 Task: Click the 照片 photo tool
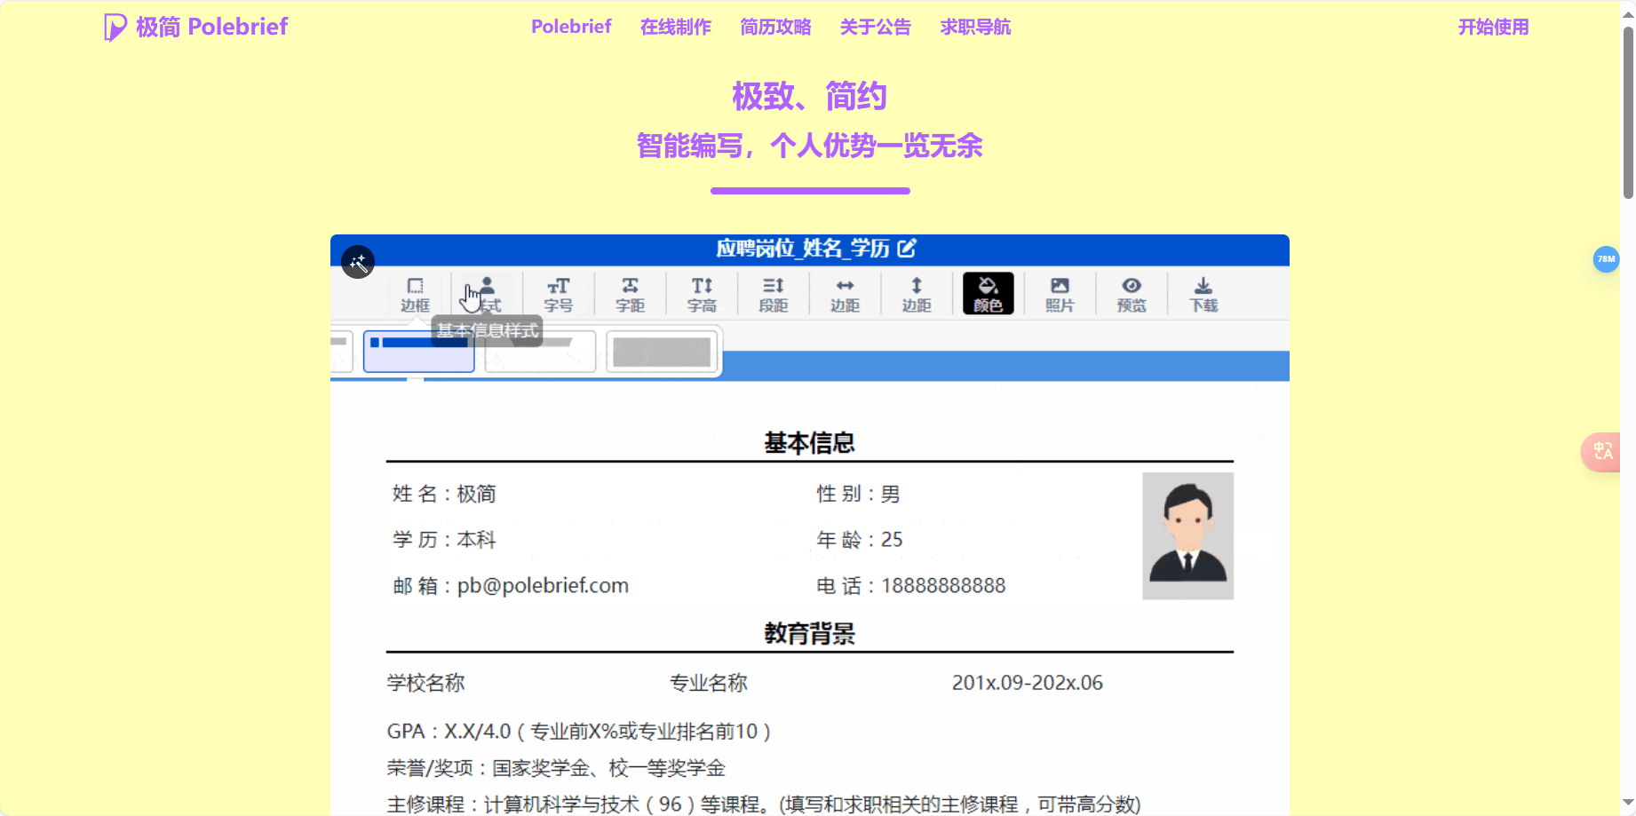(x=1060, y=293)
